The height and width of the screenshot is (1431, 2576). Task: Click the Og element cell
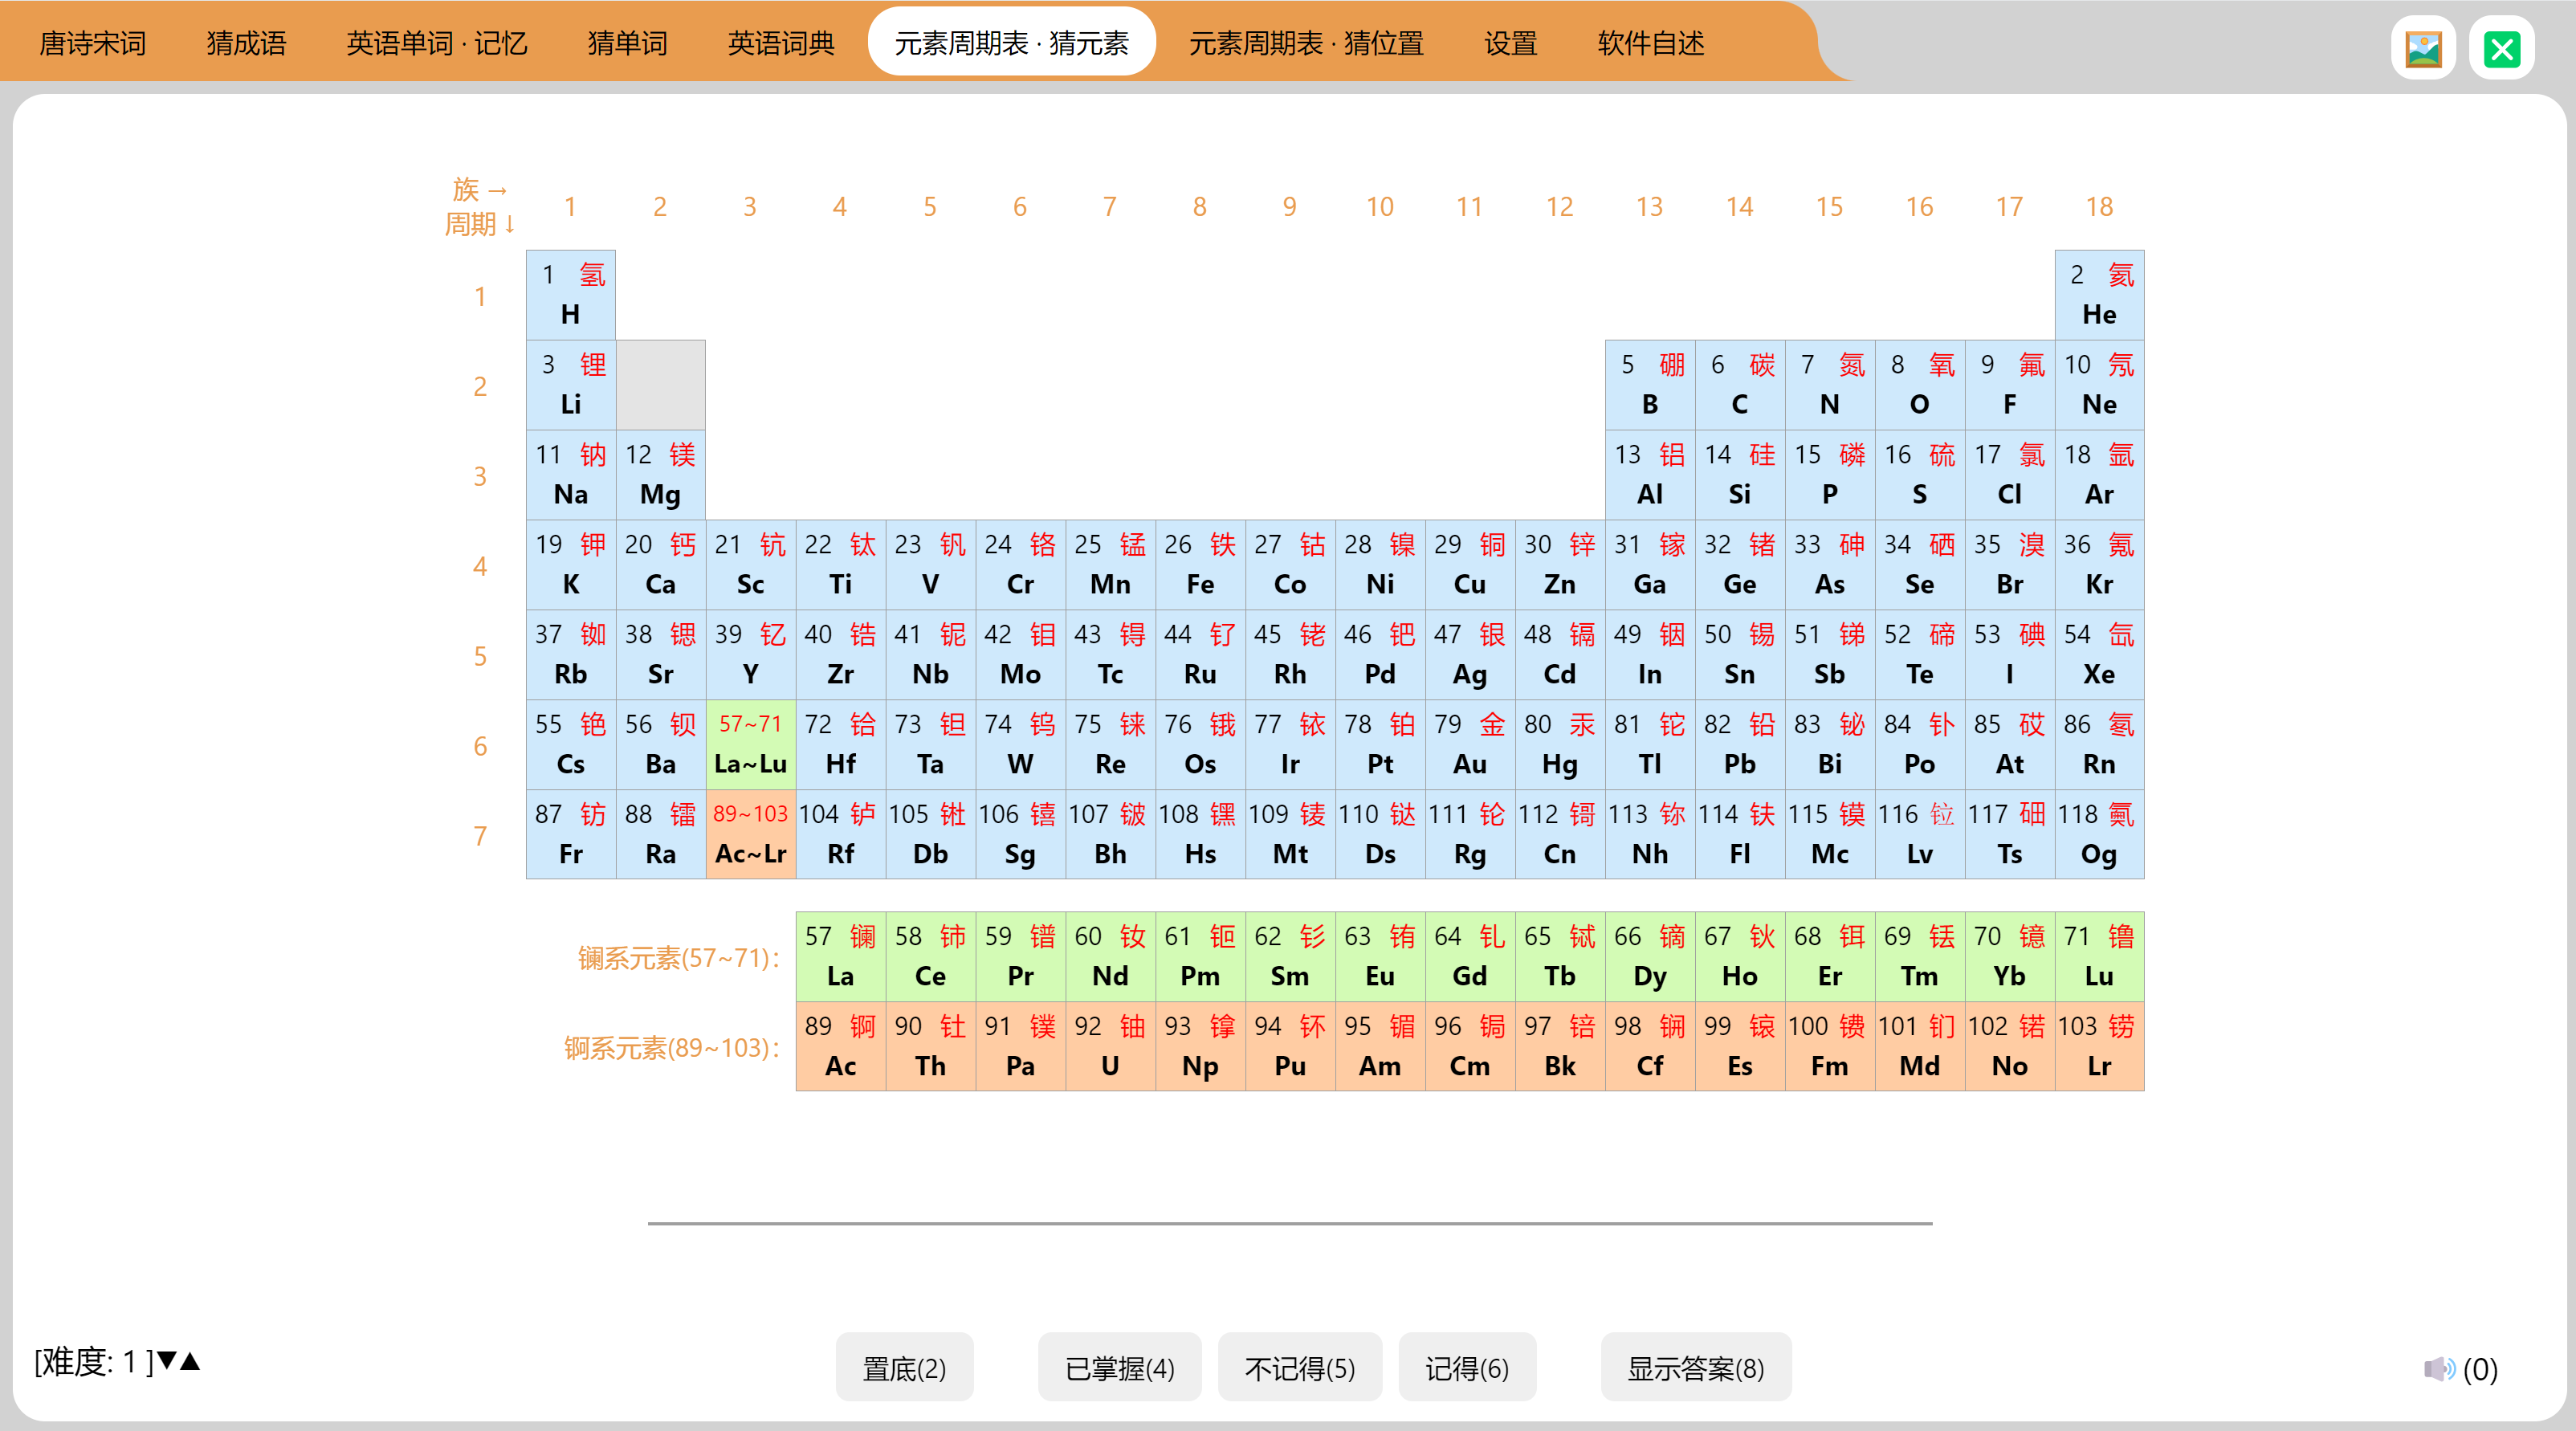[2099, 834]
